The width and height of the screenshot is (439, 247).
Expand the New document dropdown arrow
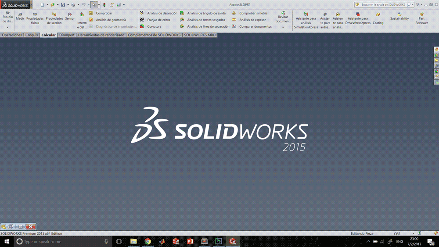click(47, 5)
